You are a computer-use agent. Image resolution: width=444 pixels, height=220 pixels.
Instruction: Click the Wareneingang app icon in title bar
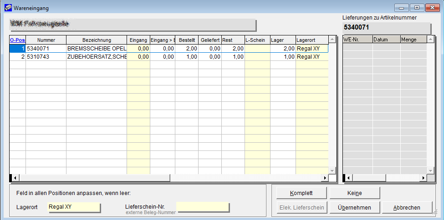point(8,8)
